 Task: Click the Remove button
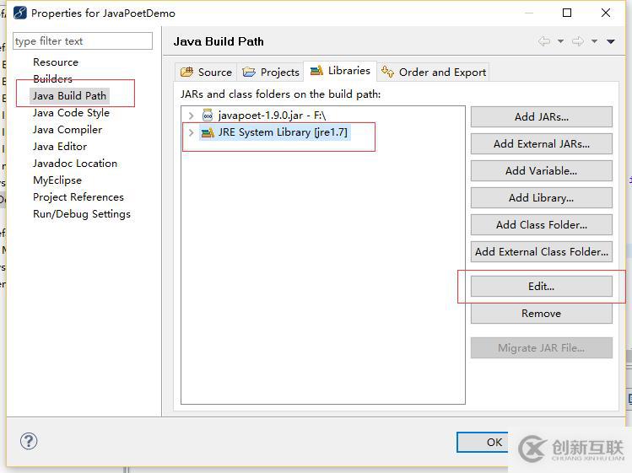pos(542,314)
